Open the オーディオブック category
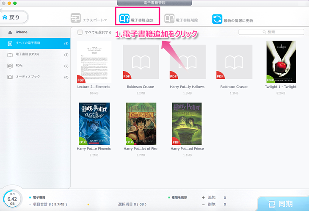309x216 pixels. tap(35, 77)
